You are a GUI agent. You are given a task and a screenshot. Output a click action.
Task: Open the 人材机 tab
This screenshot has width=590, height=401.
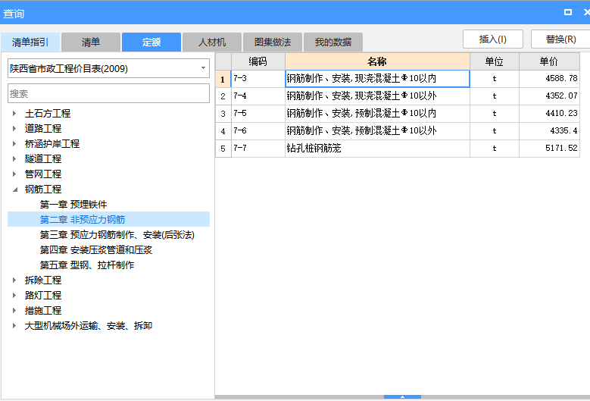(212, 42)
